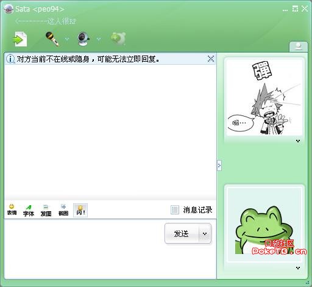Open font settings (字体)
This screenshot has width=312, height=287.
(29, 210)
